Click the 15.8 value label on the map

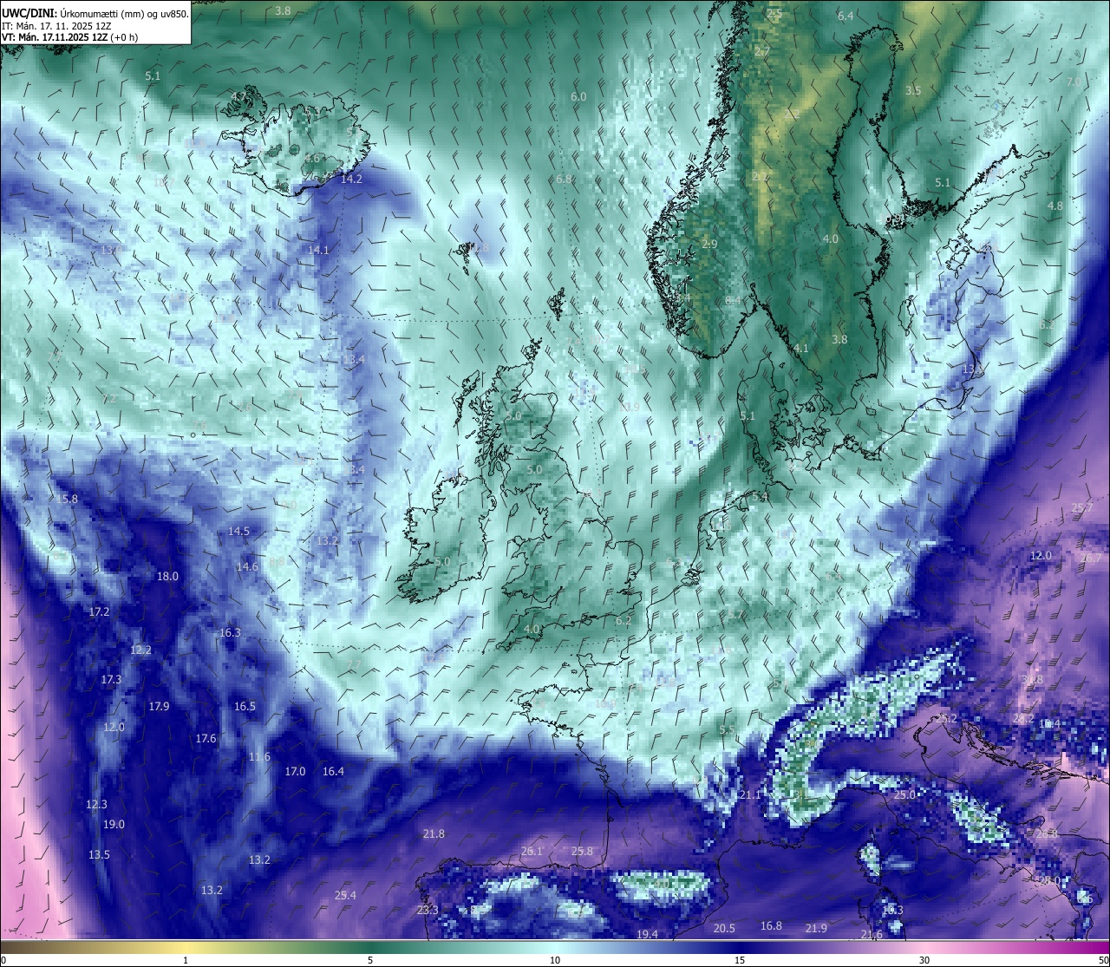[x=67, y=500]
